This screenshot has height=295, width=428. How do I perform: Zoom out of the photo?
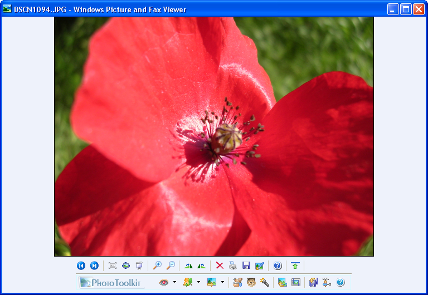click(x=171, y=266)
